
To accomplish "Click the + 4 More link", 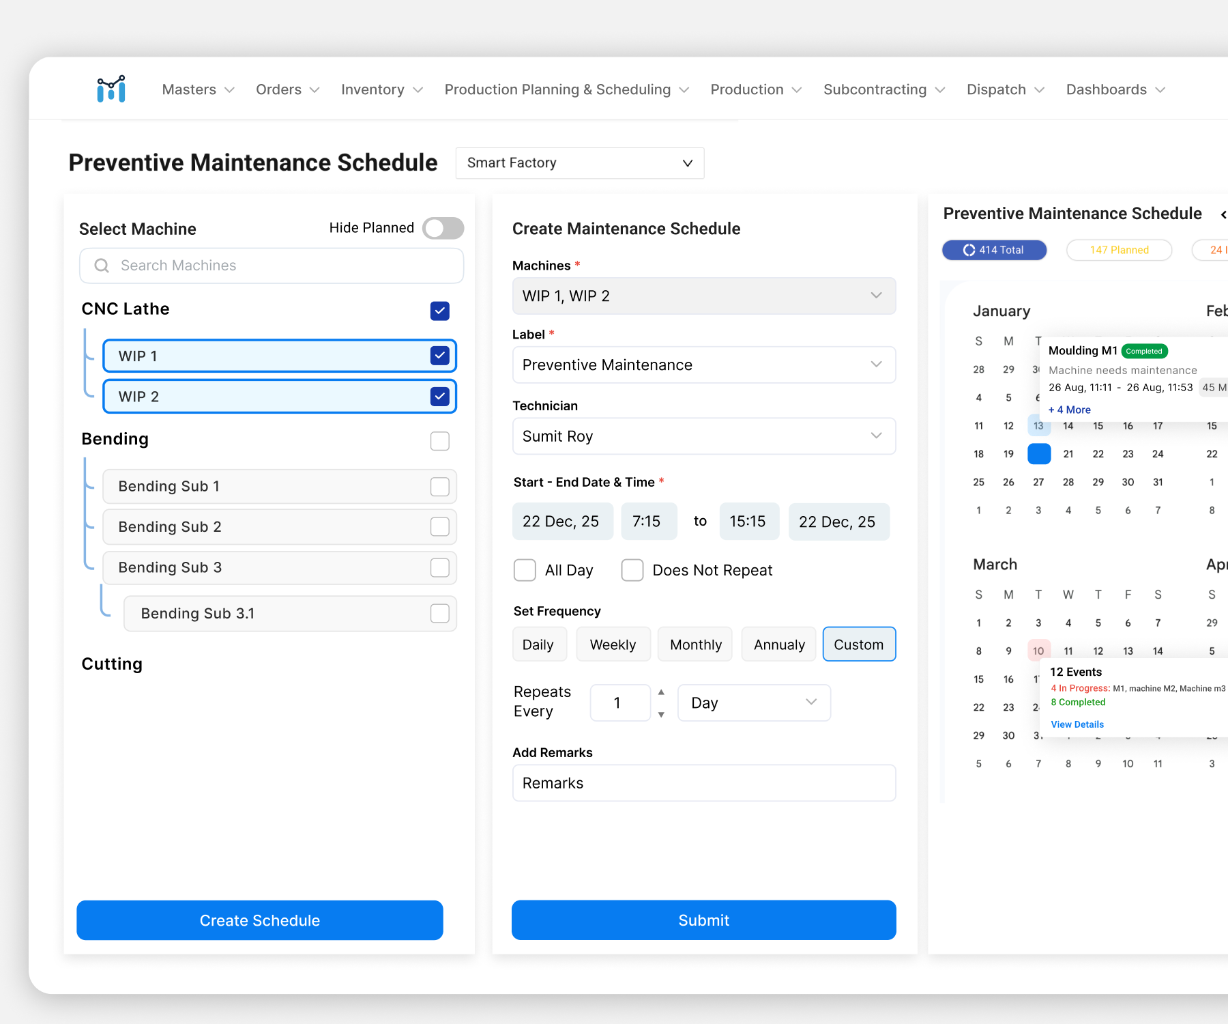I will tap(1070, 410).
